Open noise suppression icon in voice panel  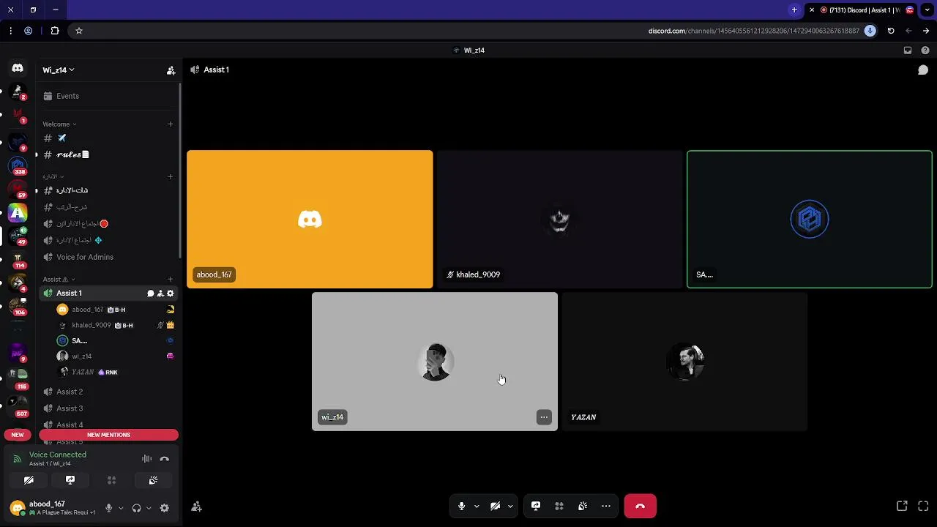(x=147, y=459)
